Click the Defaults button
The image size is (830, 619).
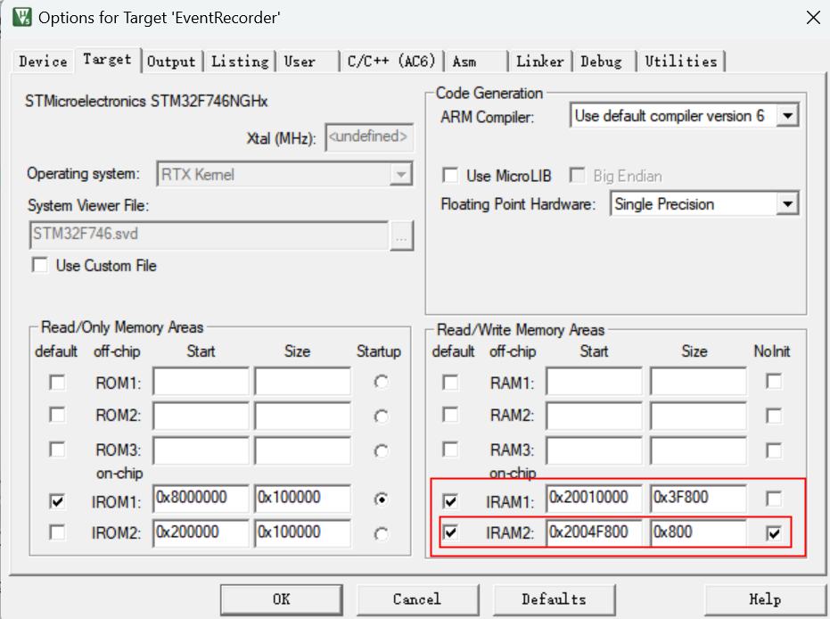tap(554, 599)
